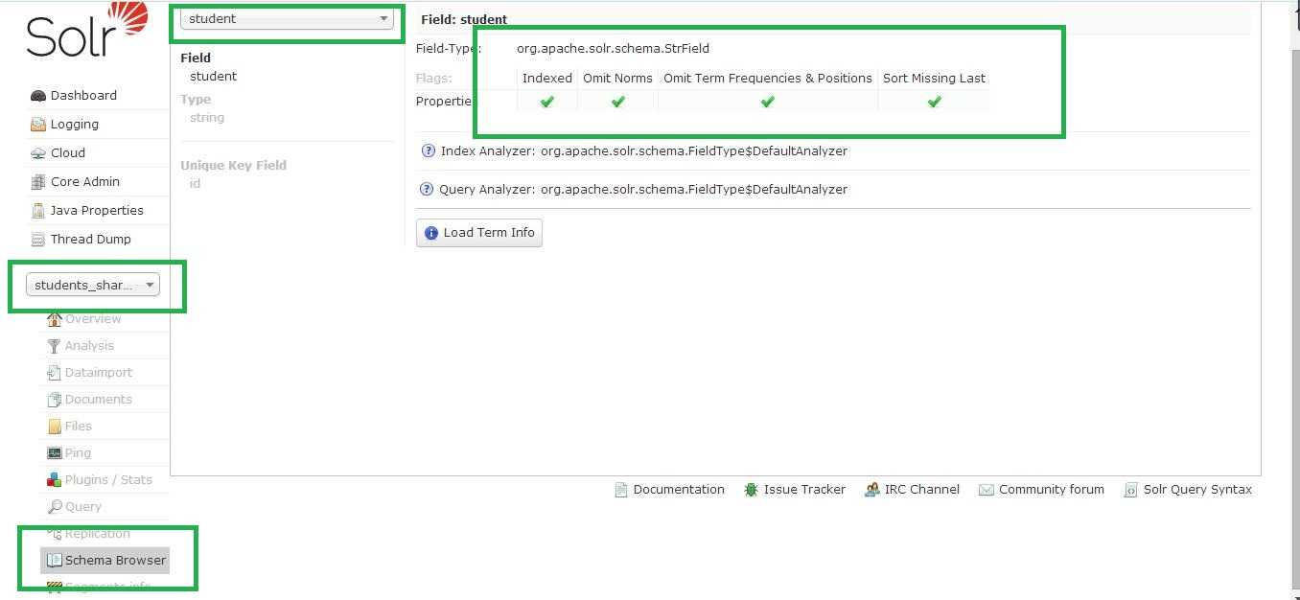Click the Schema Browser icon
Screen dimensions: 1300x600
pyautogui.click(x=55, y=561)
